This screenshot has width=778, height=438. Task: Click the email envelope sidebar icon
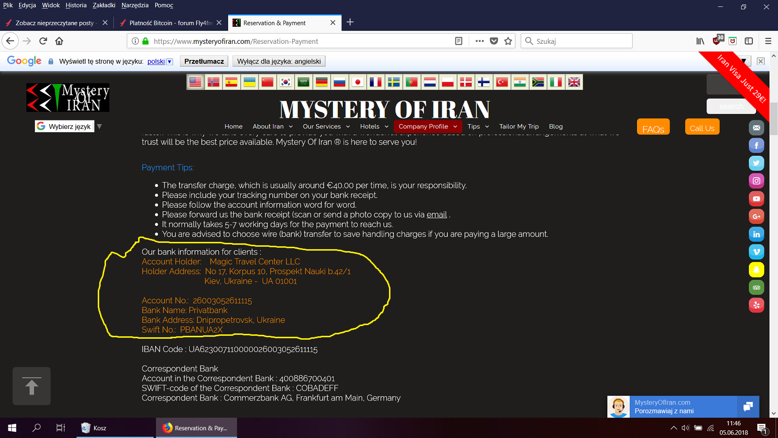pos(757,128)
